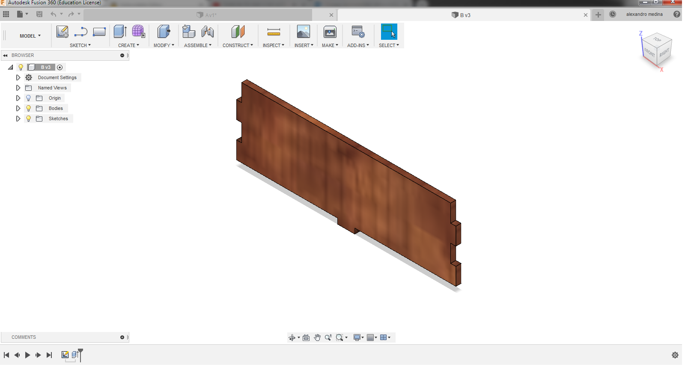Open the MODIFY menu
Viewport: 685px width, 385px height.
164,45
